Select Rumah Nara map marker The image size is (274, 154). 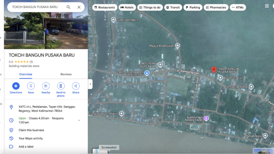(x=265, y=136)
